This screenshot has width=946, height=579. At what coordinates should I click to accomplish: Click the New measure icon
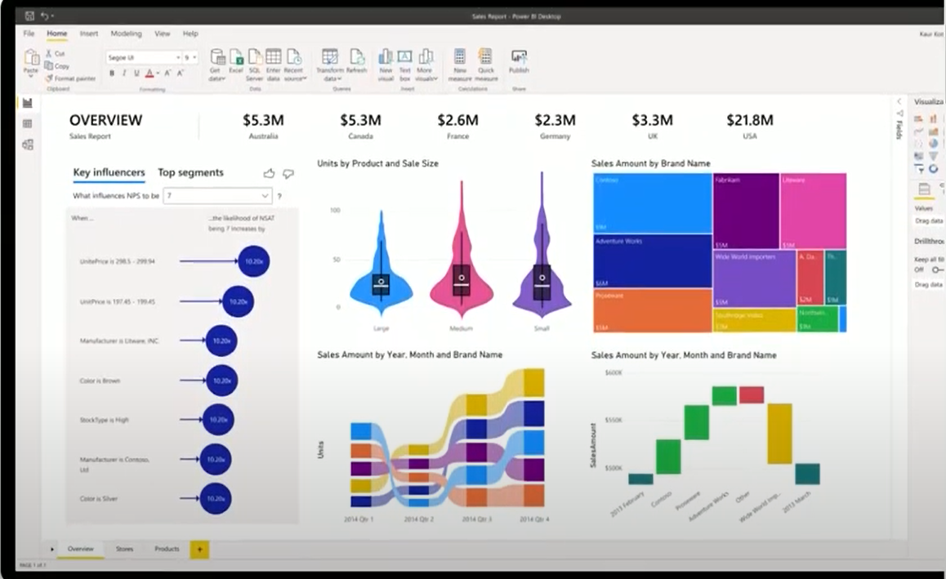460,56
